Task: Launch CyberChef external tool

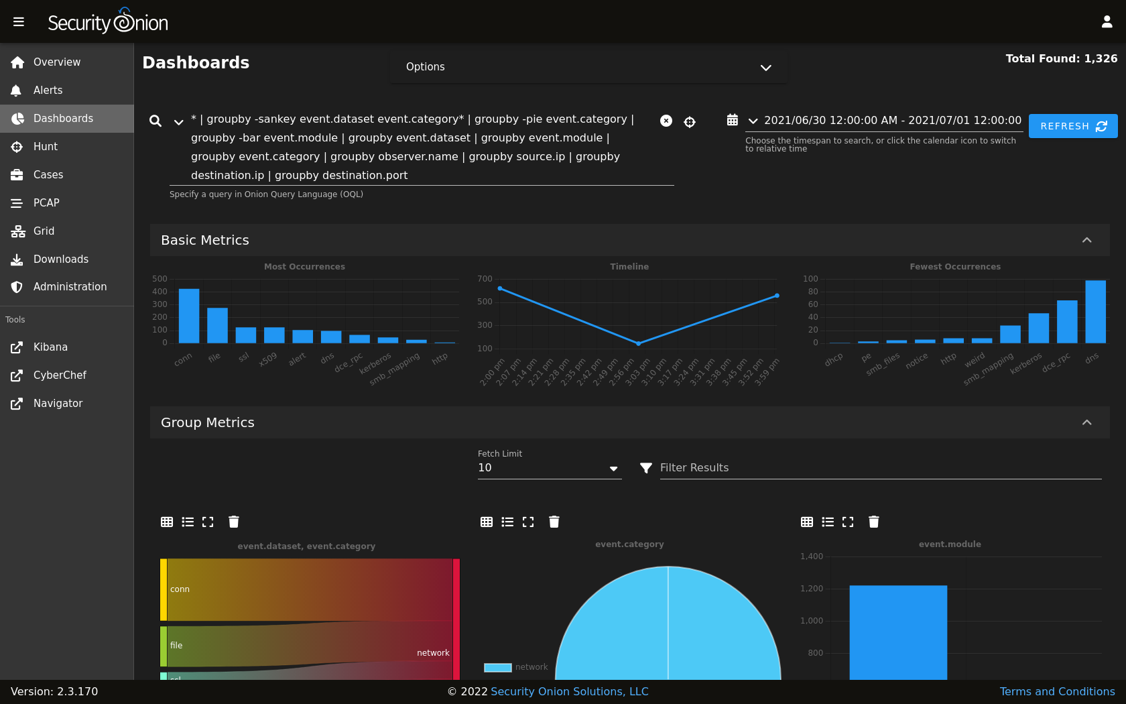Action: tap(67, 375)
